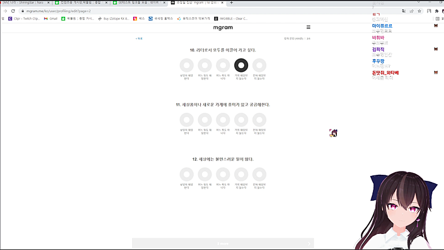Viewport: 444px width, 250px height.
Task: Select the last option for question 12
Action: tap(259, 174)
